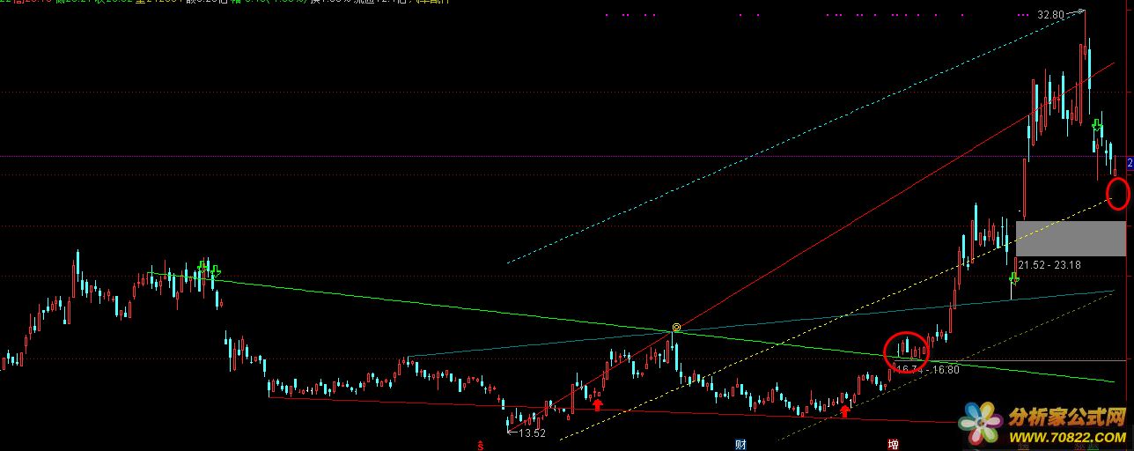Select the 21.52 - 23.18 range label

[1049, 264]
